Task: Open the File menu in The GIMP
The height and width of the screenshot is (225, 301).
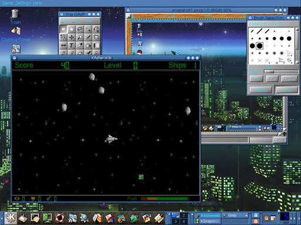Action: click(64, 21)
